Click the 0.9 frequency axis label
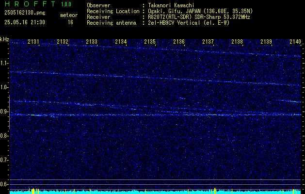 click(x=4, y=112)
